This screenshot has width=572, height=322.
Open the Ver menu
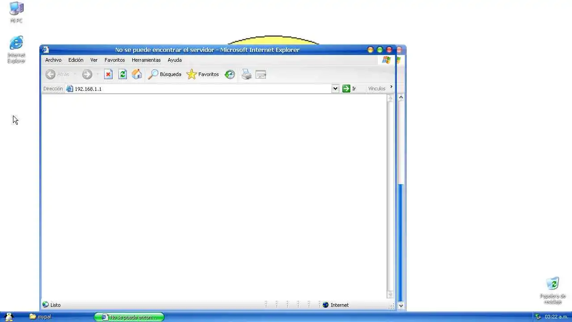tap(94, 60)
